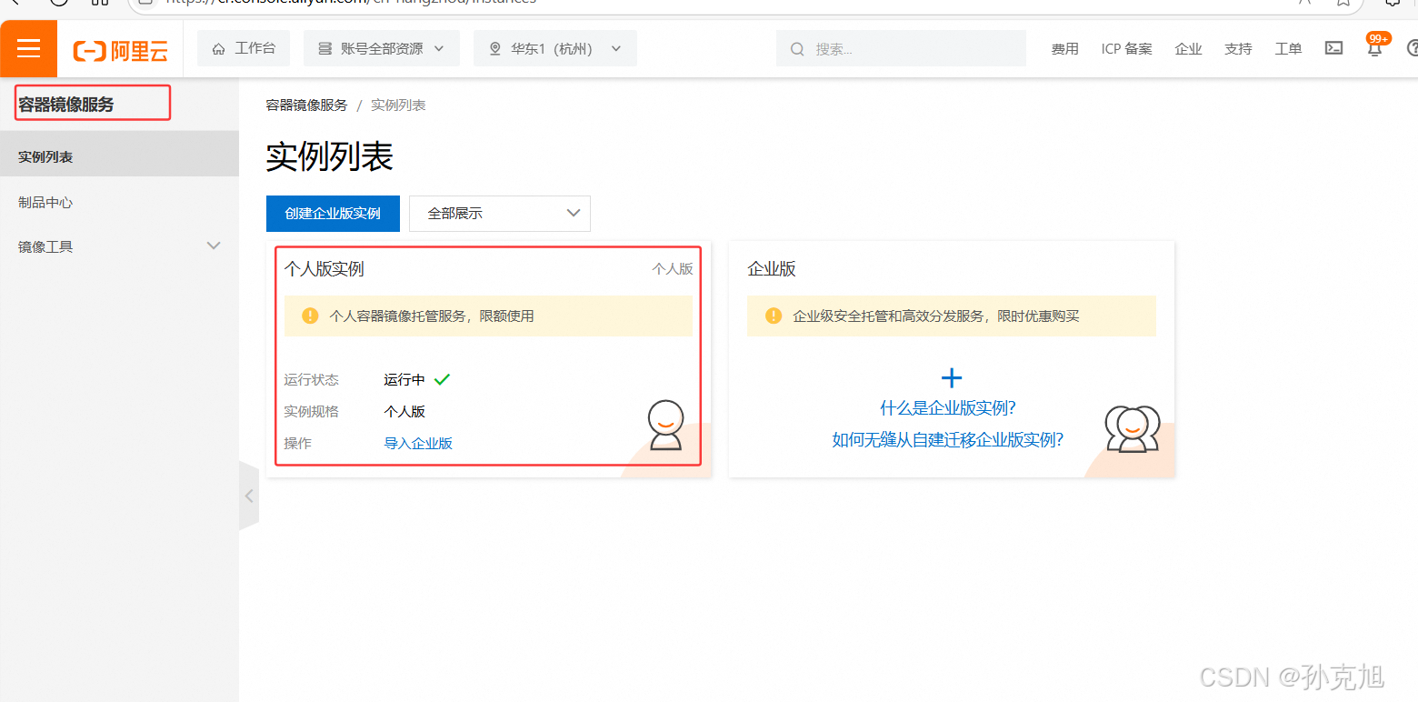Click the browser address bar URL
Image resolution: width=1418 pixels, height=702 pixels.
click(x=351, y=3)
